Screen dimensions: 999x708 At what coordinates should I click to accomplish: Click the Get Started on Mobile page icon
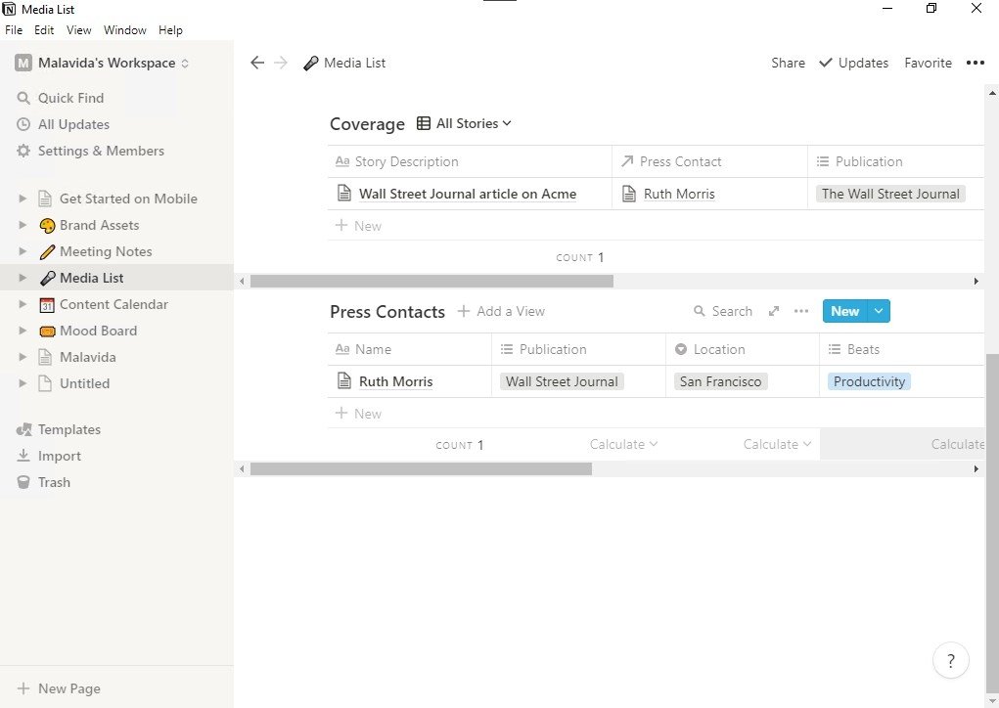tap(45, 199)
